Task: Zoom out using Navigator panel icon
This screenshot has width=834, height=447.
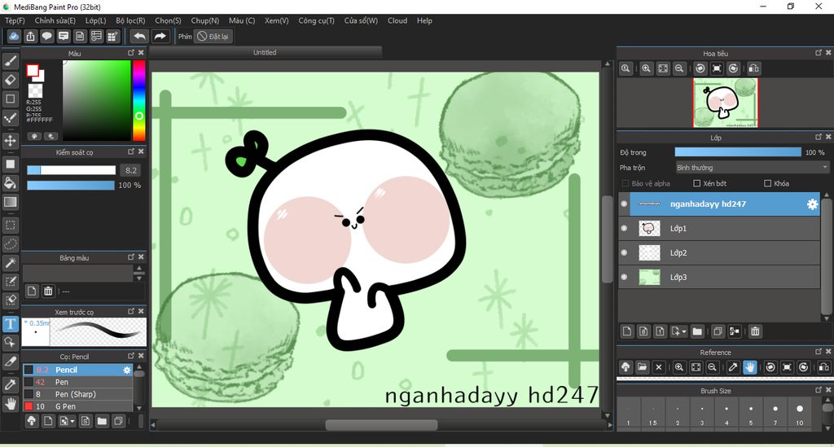Action: click(679, 68)
